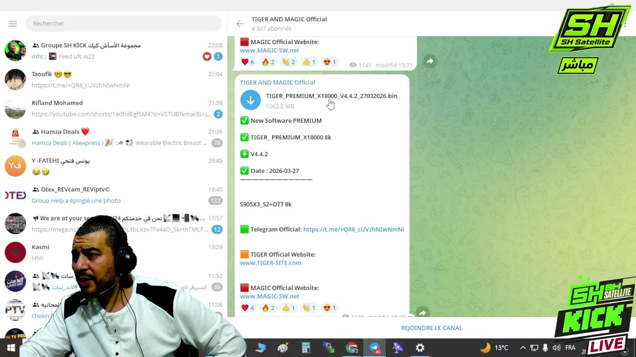Click Y -FATEHI orange avatar

[x=15, y=166]
